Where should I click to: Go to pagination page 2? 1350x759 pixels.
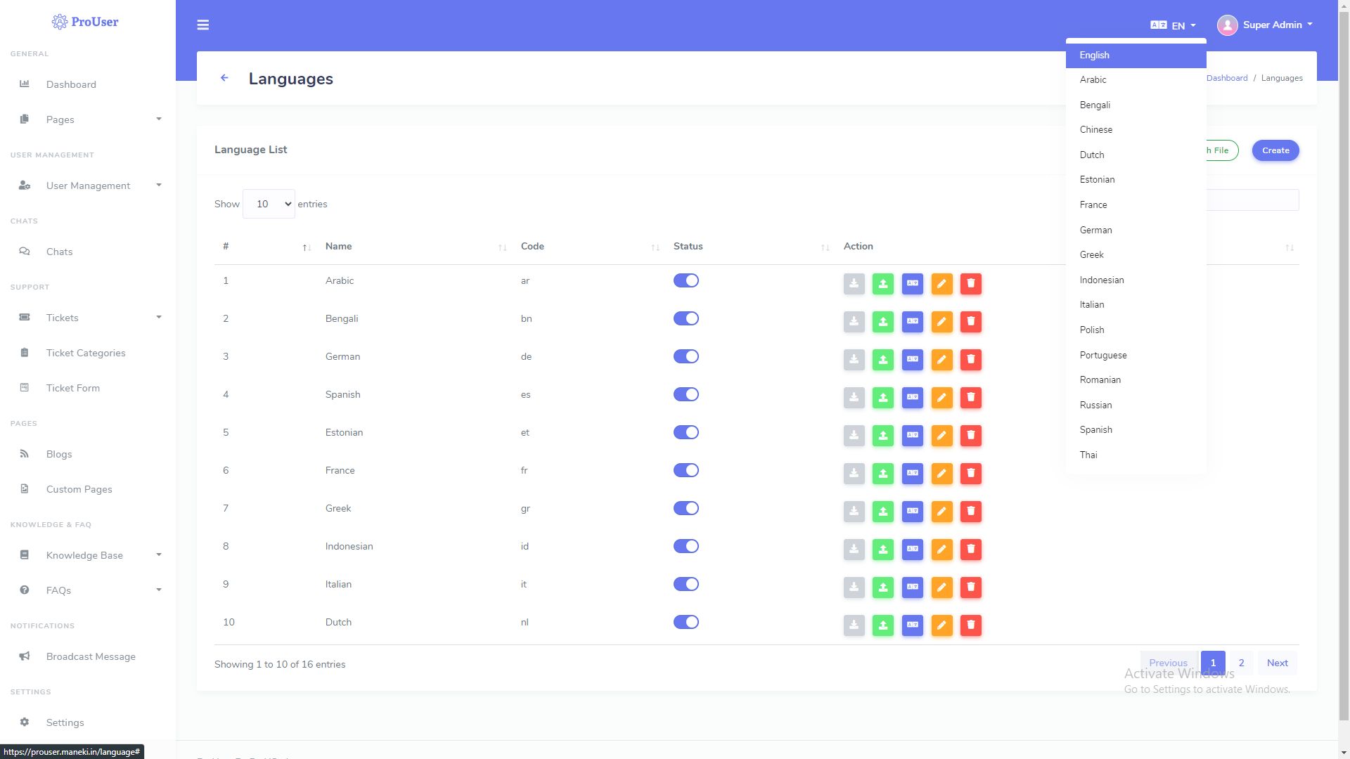1241,663
